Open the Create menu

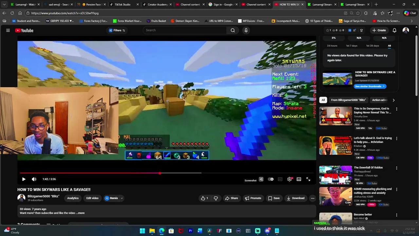click(x=379, y=30)
